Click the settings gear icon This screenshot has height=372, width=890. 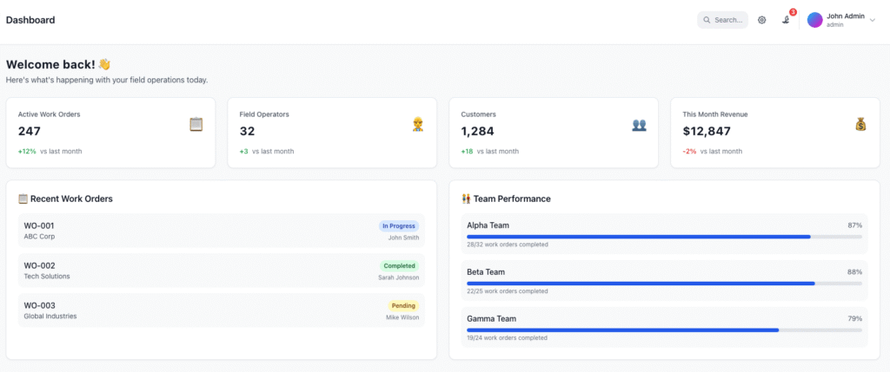point(761,20)
